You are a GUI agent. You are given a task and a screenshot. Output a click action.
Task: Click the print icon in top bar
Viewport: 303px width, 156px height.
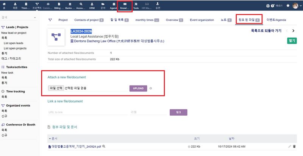268,6
